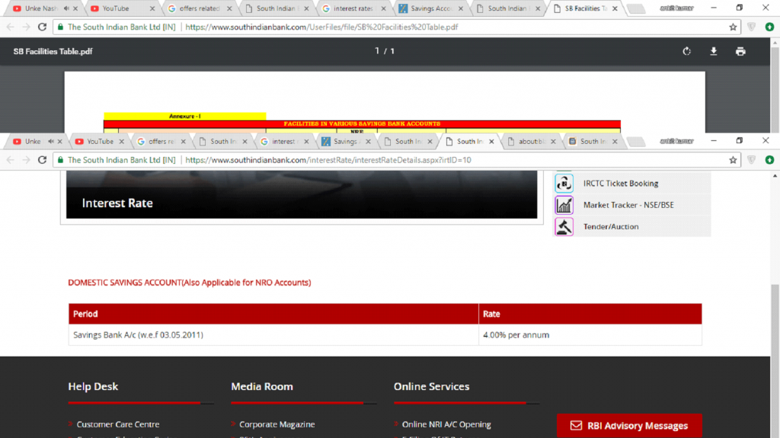Open Market Tracker NSE/BSE chart icon
This screenshot has width=780, height=438.
coord(564,205)
